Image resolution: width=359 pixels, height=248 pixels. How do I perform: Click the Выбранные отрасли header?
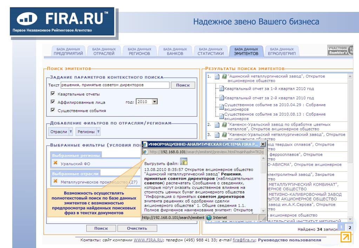75,174
